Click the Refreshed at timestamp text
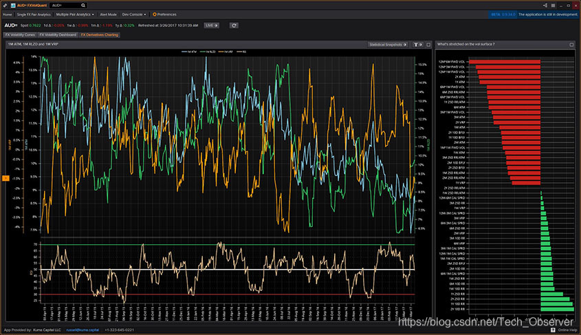Screen dimensions: 581x335 coord(168,25)
